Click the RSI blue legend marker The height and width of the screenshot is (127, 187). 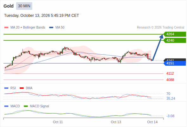click(x=6, y=88)
